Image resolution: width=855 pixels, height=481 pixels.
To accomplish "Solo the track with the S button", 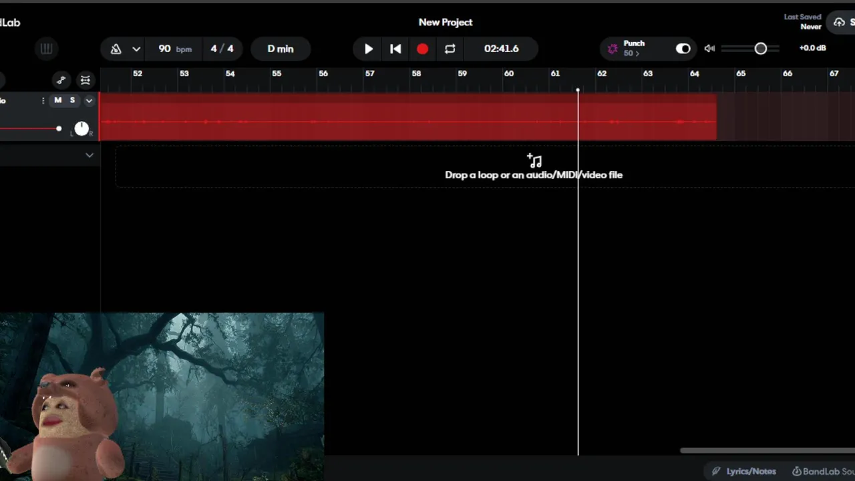I will [72, 100].
